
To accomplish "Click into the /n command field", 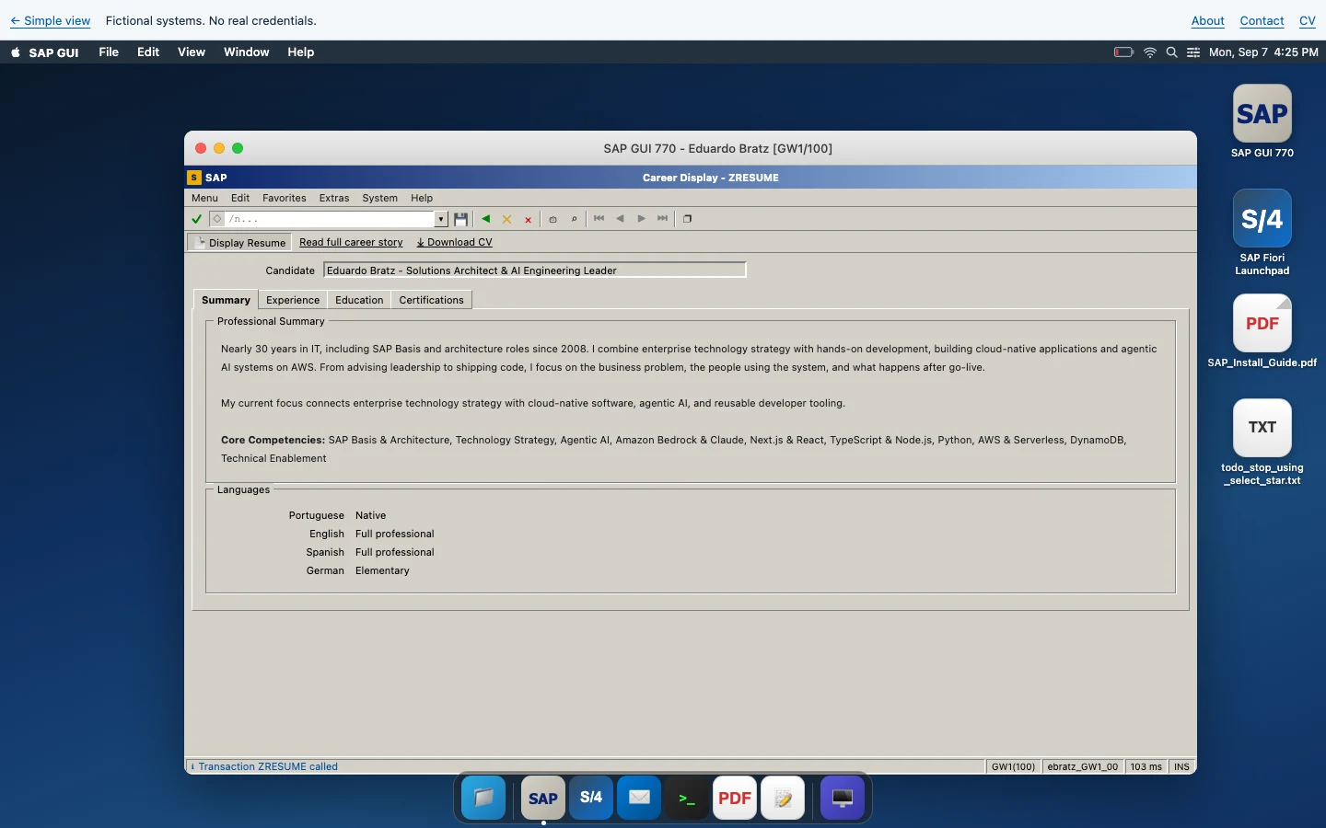I will coord(330,219).
